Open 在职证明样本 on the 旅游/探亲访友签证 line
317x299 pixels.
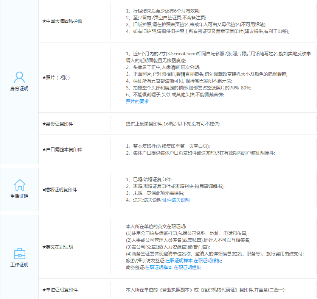[179, 261]
